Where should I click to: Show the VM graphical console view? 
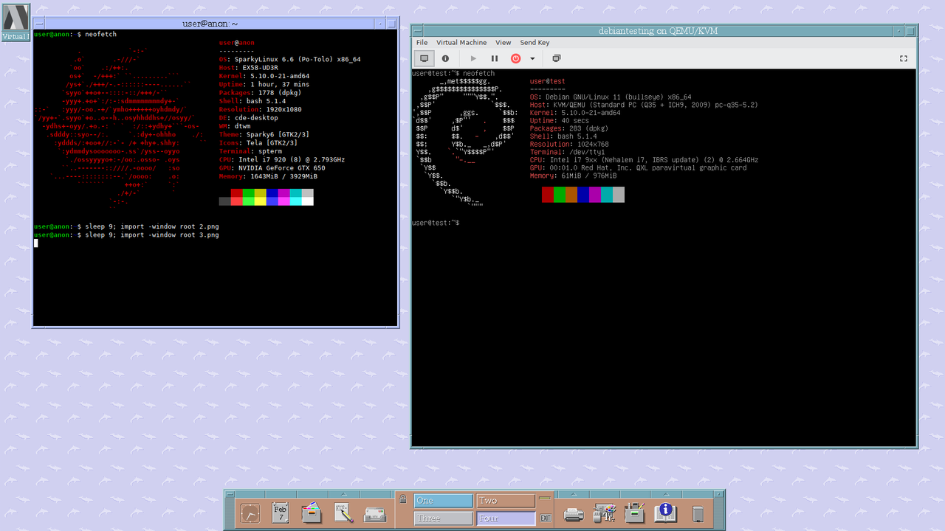click(424, 58)
